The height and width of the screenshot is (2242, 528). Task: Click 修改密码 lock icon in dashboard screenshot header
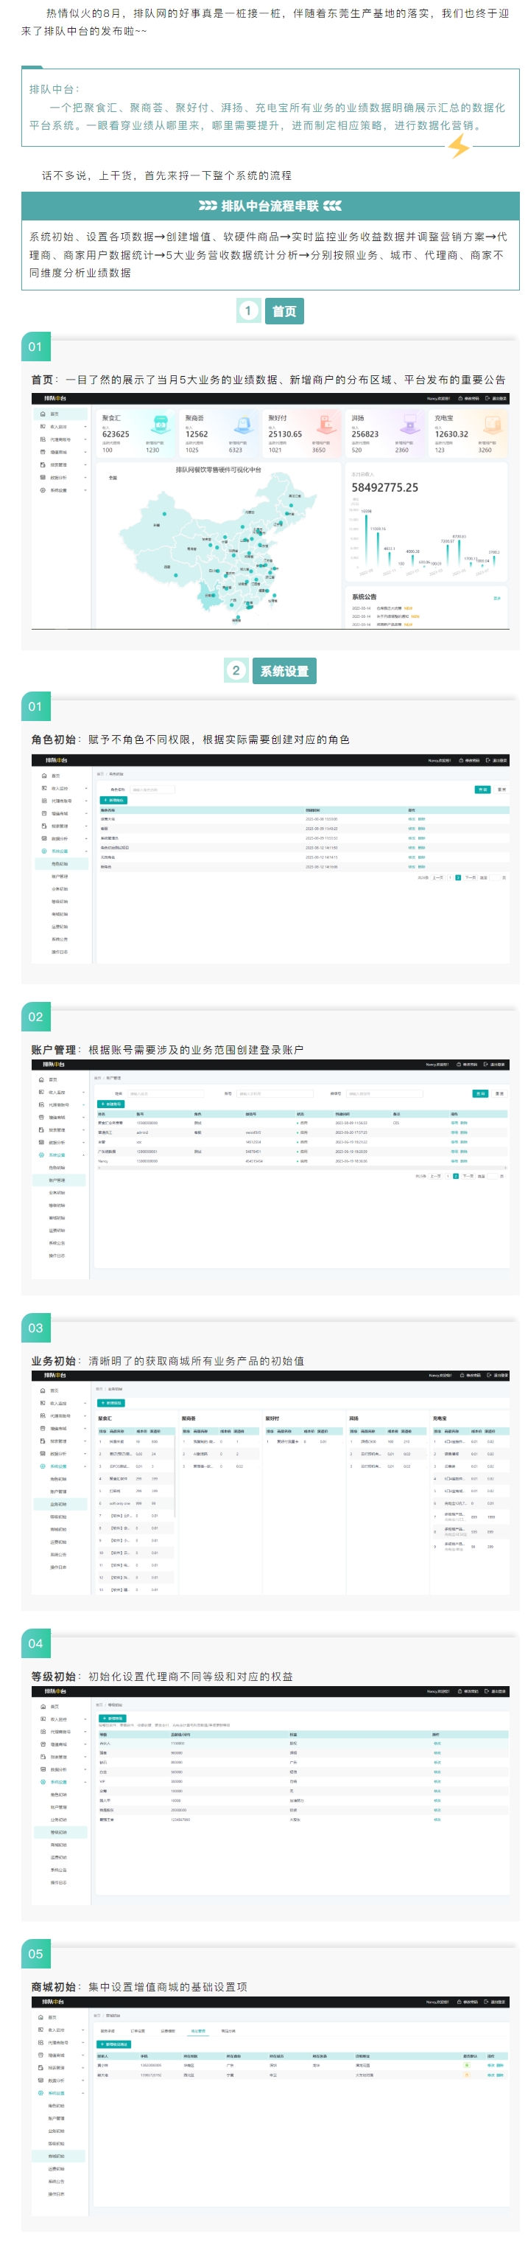coord(461,399)
